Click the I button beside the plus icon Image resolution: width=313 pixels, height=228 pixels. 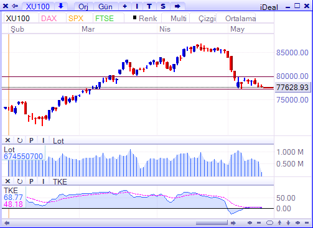(137, 6)
